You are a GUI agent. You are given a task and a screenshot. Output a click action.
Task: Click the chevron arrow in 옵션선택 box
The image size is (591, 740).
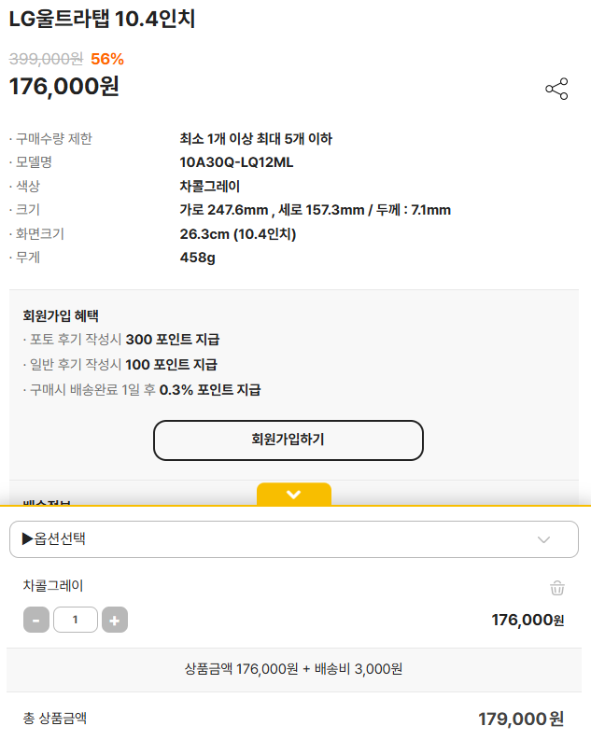pos(544,539)
